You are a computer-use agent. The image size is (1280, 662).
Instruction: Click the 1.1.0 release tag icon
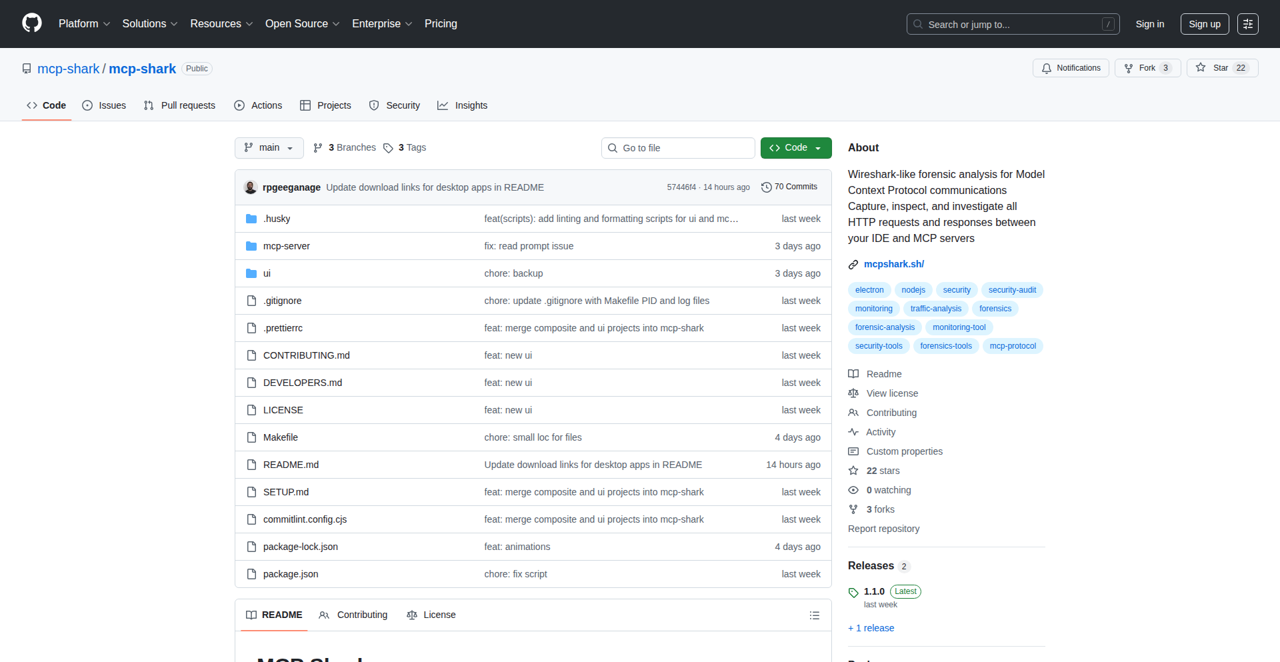pyautogui.click(x=853, y=592)
